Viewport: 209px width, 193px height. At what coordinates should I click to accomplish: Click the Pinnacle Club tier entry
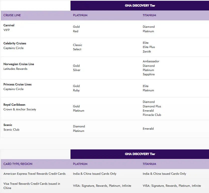point(152,115)
